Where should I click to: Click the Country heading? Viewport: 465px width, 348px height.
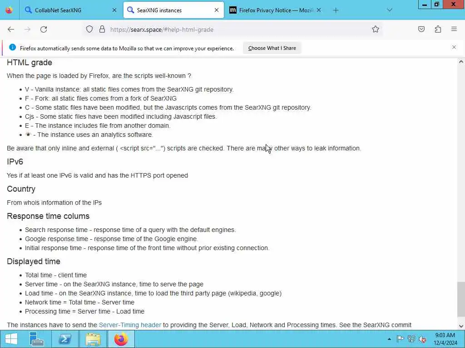pyautogui.click(x=21, y=189)
